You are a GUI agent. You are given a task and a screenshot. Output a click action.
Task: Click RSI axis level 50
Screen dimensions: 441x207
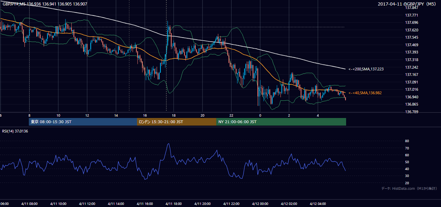(407, 162)
